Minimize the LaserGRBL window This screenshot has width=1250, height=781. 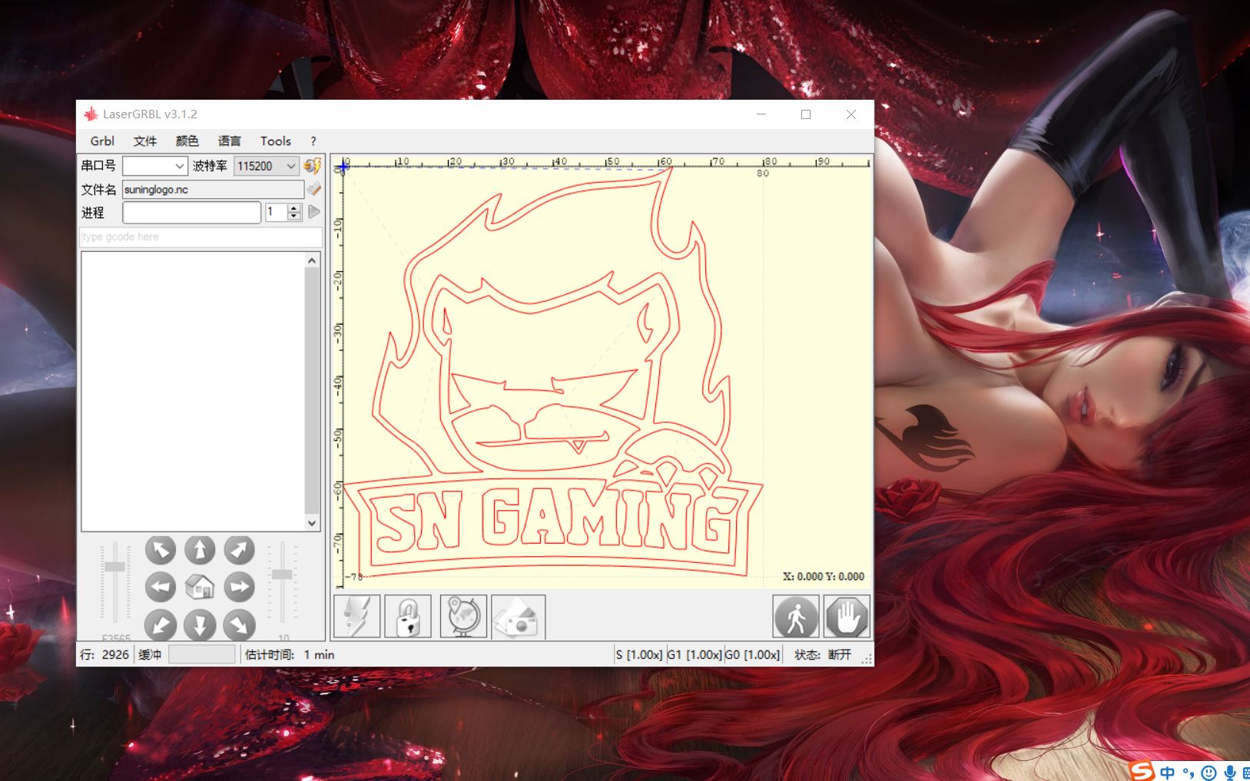coord(761,114)
